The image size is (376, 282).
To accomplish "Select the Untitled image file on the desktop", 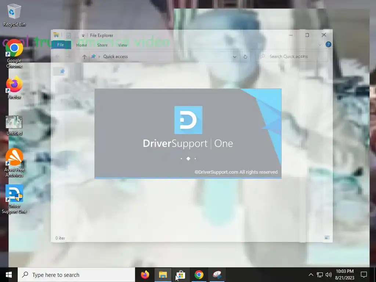I will [x=14, y=126].
